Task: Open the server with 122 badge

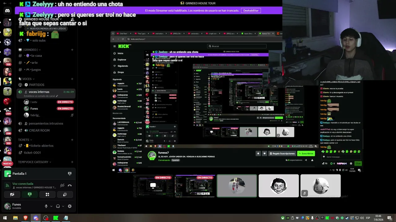Action: point(7,141)
